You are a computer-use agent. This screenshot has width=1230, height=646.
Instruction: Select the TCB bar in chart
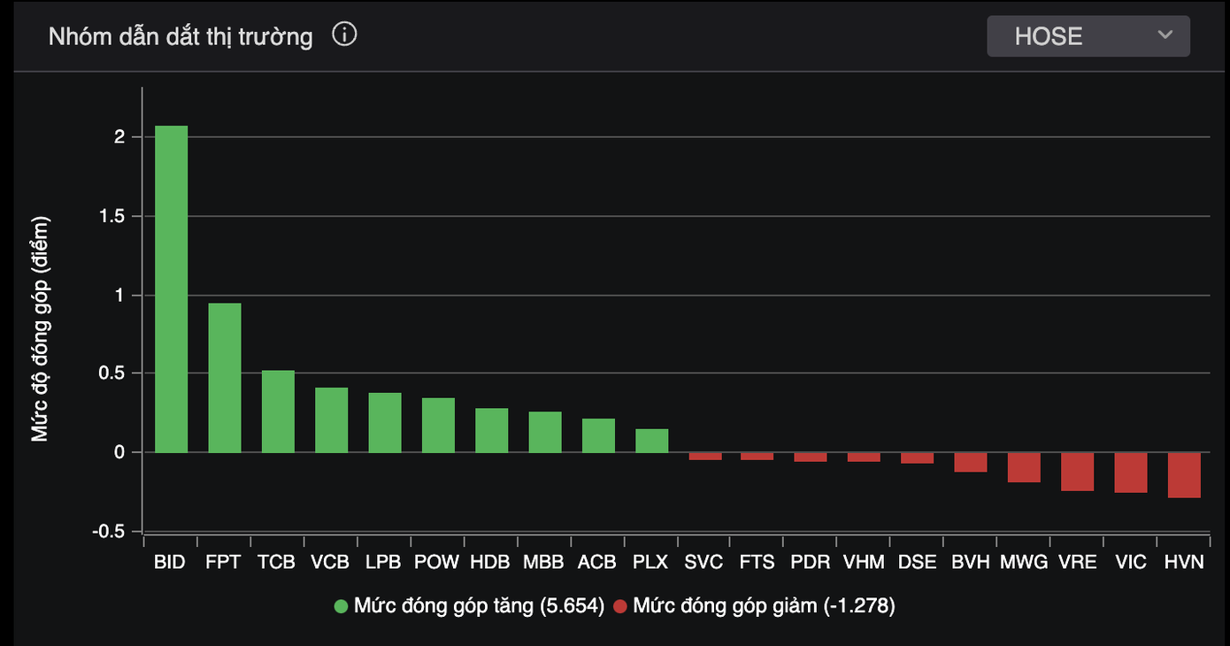[278, 411]
